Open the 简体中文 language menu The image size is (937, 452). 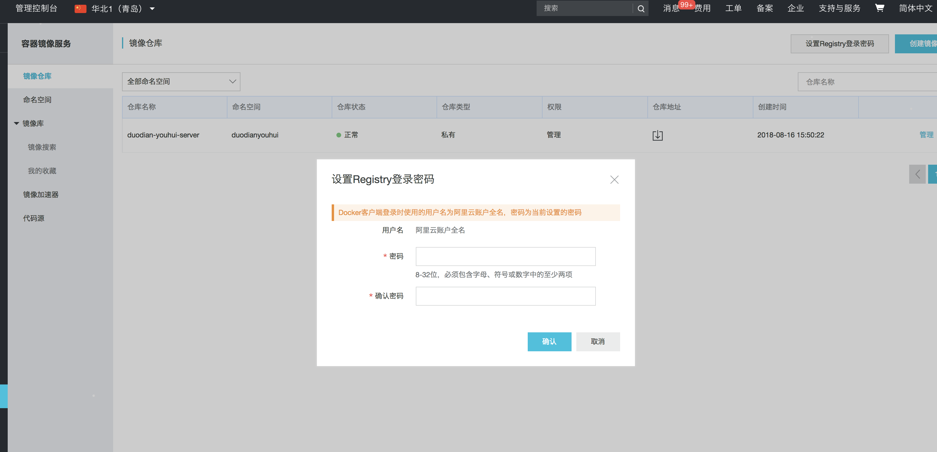pos(915,8)
